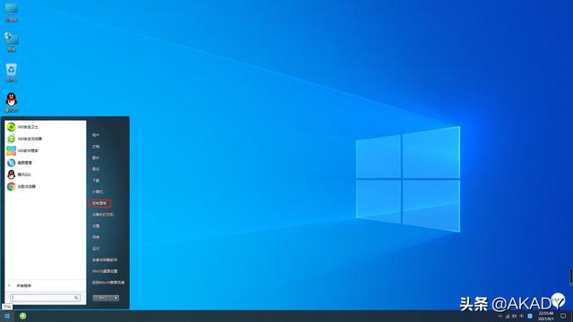Open the software install and uninstall entry
Image resolution: width=573 pixels, height=322 pixels.
coord(105,260)
